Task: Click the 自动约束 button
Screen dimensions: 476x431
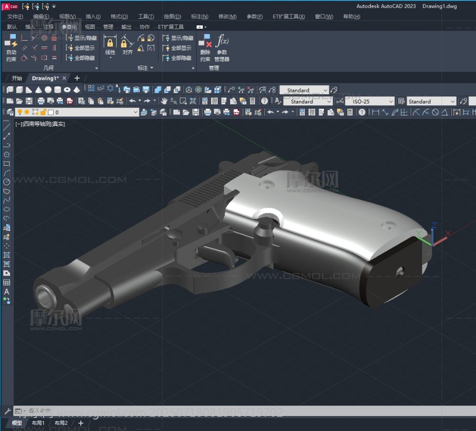Action: tap(11, 48)
